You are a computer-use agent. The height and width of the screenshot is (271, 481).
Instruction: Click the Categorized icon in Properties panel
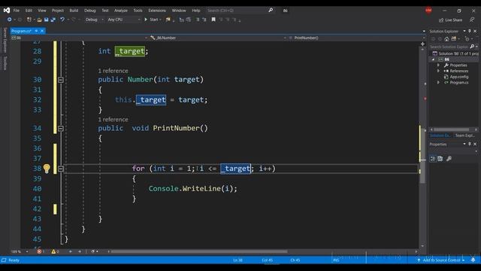433,159
